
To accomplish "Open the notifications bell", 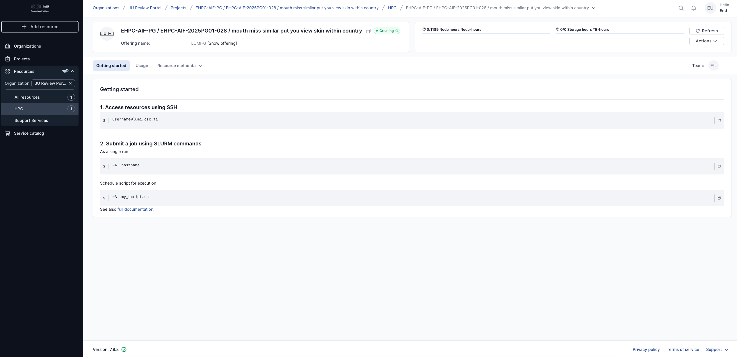I will point(694,8).
